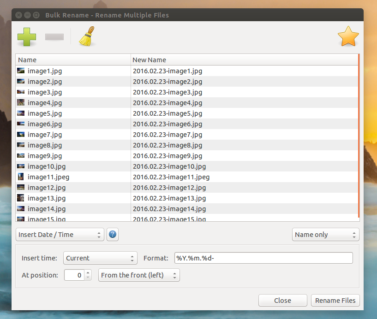Click the green plus icon to add files

[27, 36]
